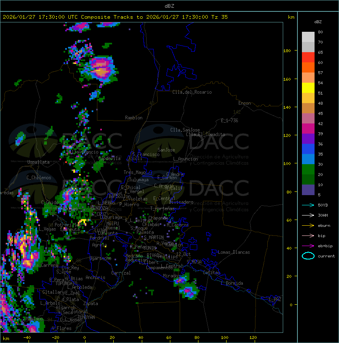The height and width of the screenshot is (343, 339).
Task: Click the 42 dBZ magenta color swatch
Action: click(x=308, y=129)
